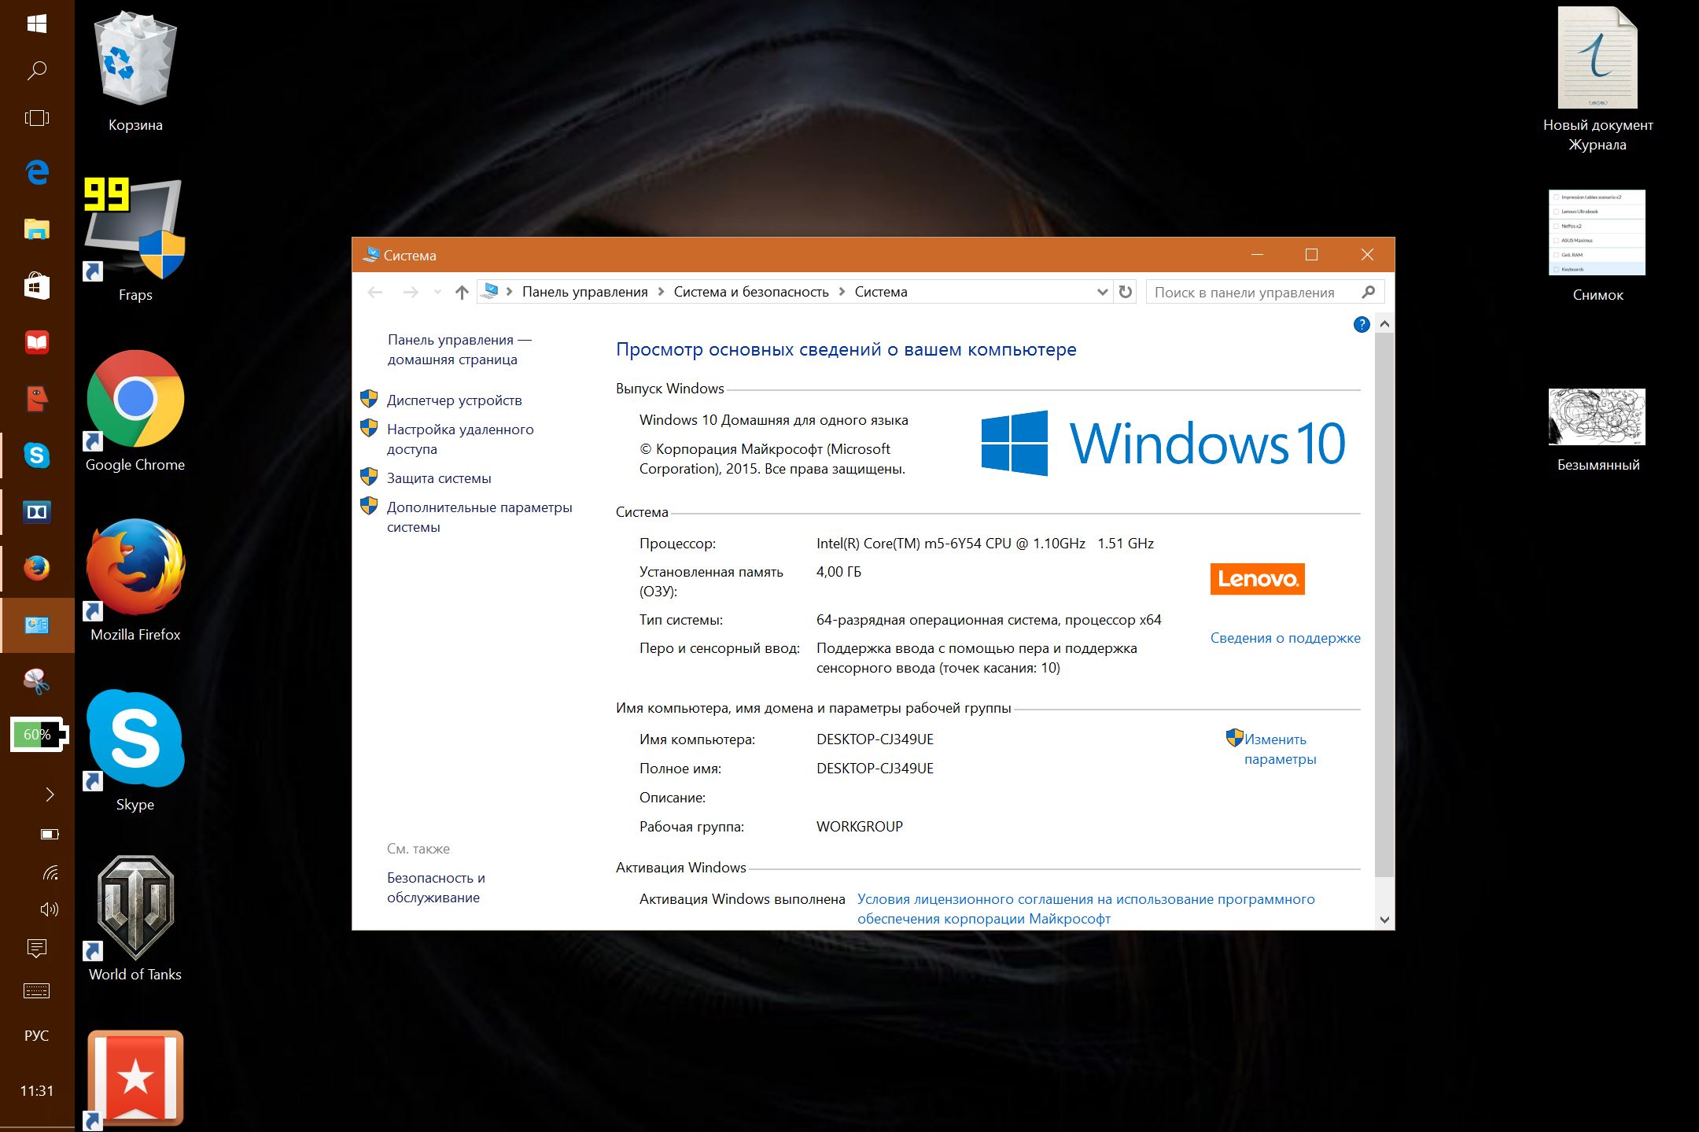Screen dimensions: 1699x1132
Task: Expand chevron before Панель управления breadcrumb
Action: coord(510,292)
